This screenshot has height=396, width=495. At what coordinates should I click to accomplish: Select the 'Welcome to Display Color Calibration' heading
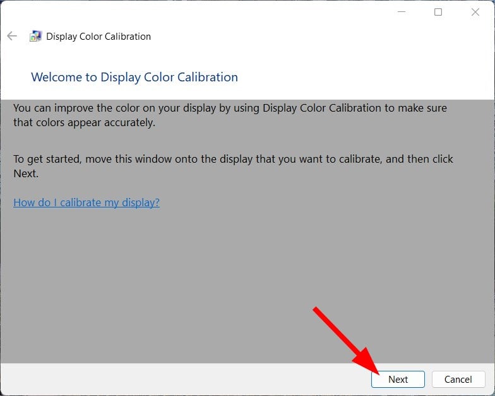tap(134, 77)
